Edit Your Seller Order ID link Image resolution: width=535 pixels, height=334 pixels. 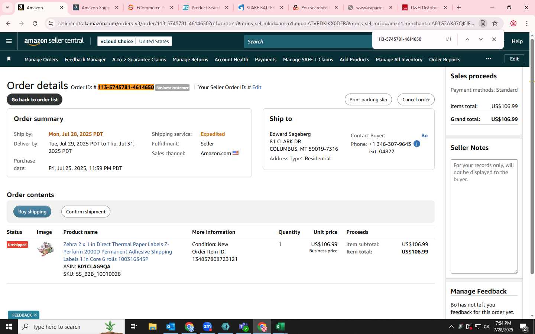257,87
